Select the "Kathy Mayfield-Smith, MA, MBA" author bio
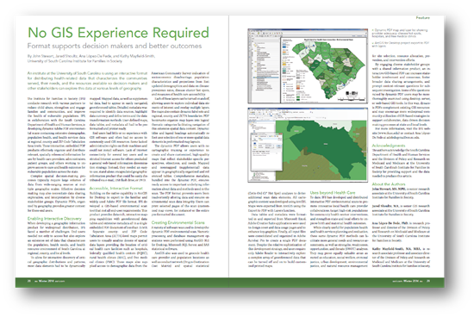474x317 pixels. 401,258
